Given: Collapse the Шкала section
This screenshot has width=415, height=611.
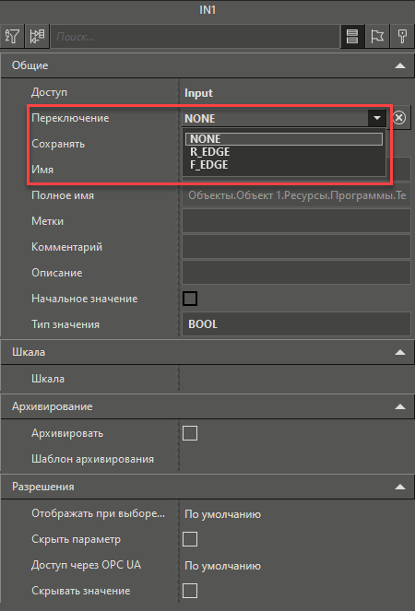Looking at the screenshot, I should coord(400,353).
